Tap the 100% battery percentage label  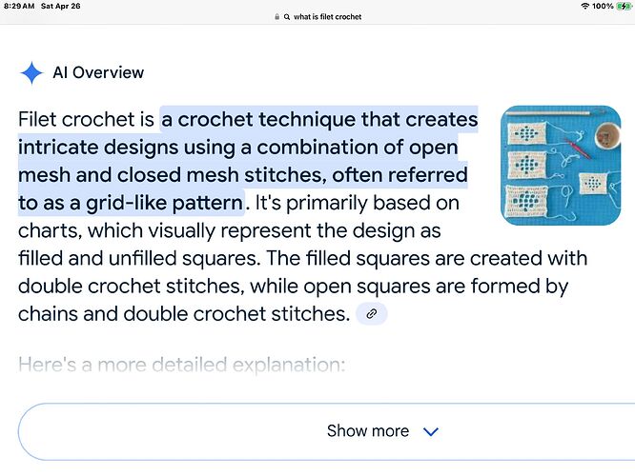coord(603,6)
